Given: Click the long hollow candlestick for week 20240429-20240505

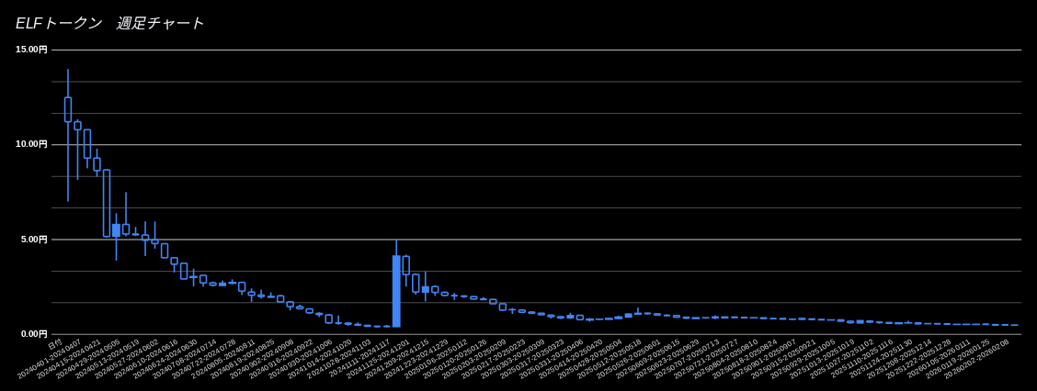Looking at the screenshot, I should [x=107, y=204].
